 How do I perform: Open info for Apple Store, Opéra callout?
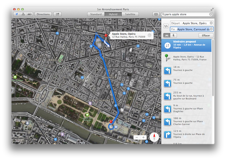click(x=149, y=35)
